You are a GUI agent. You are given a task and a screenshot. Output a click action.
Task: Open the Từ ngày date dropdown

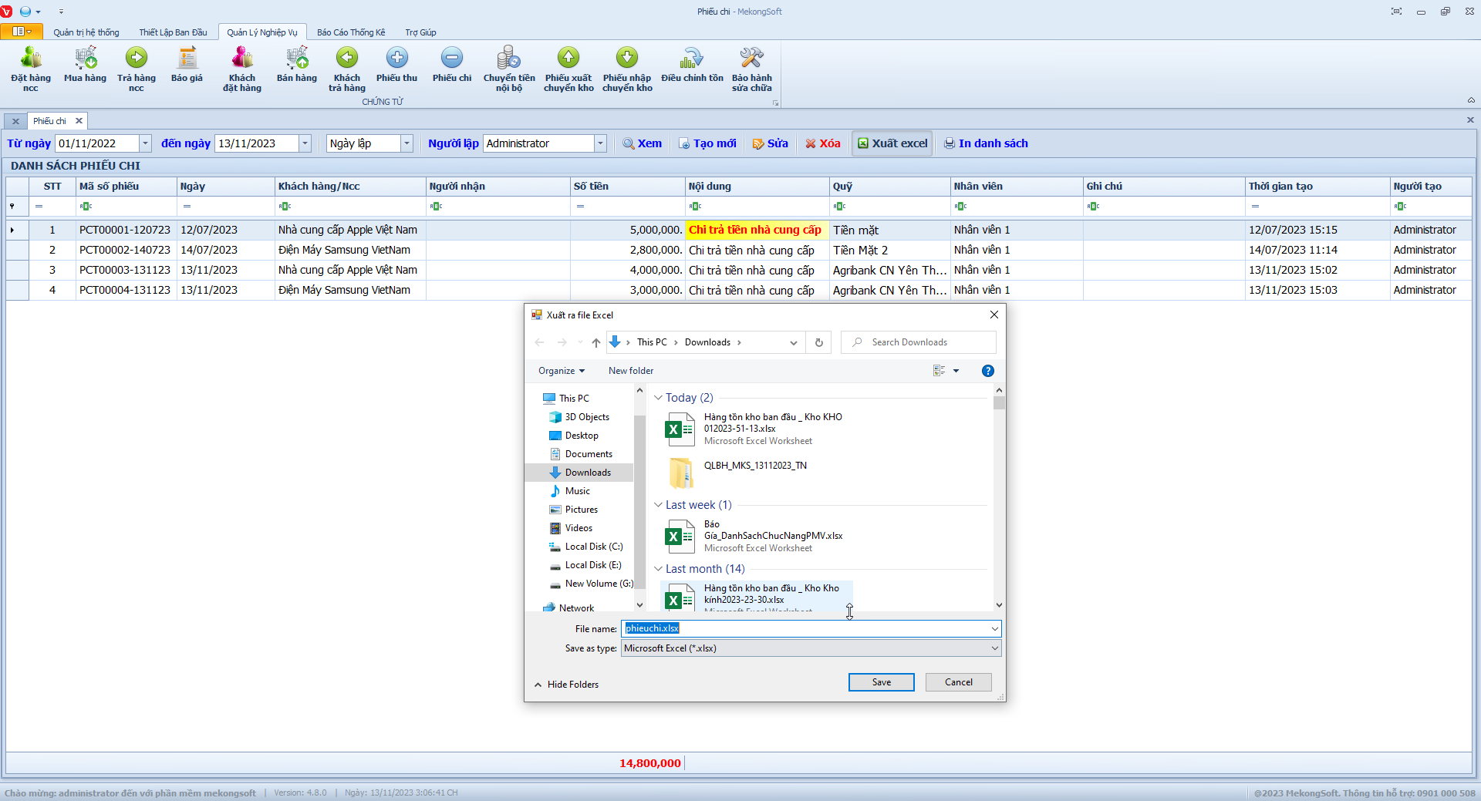[x=145, y=143]
